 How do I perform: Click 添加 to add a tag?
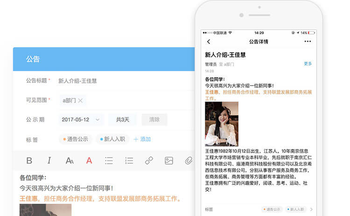(x=142, y=139)
